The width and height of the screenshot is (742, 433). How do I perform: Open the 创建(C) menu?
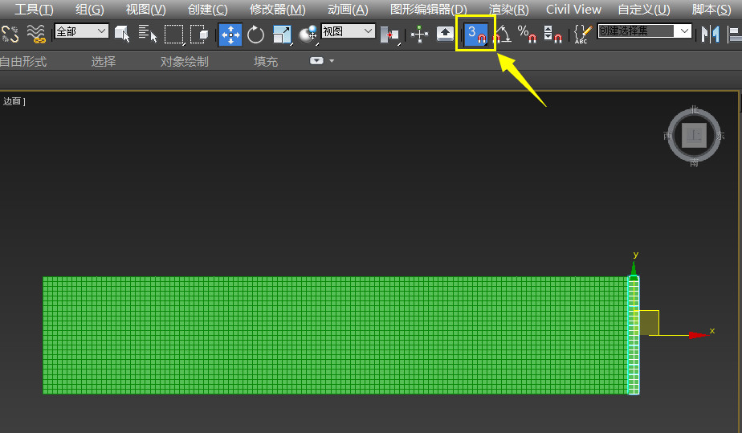207,10
